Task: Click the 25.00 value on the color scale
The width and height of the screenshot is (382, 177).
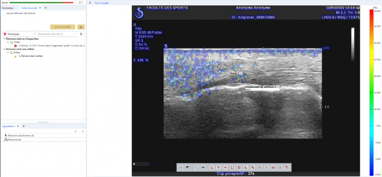Action: click(x=377, y=11)
